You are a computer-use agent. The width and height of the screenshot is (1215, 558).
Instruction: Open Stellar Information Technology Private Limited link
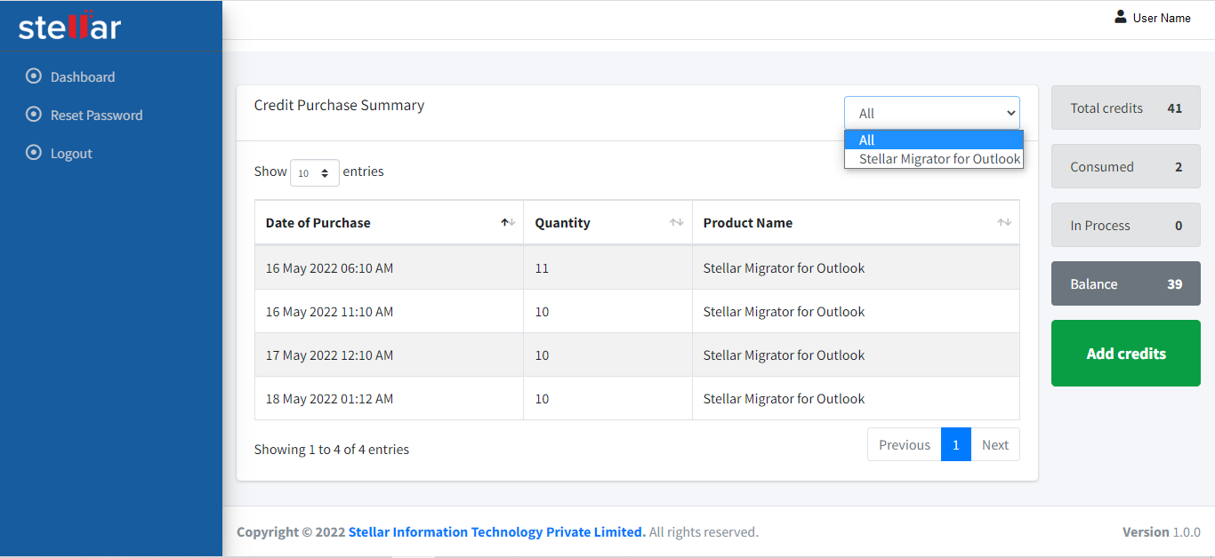click(497, 532)
